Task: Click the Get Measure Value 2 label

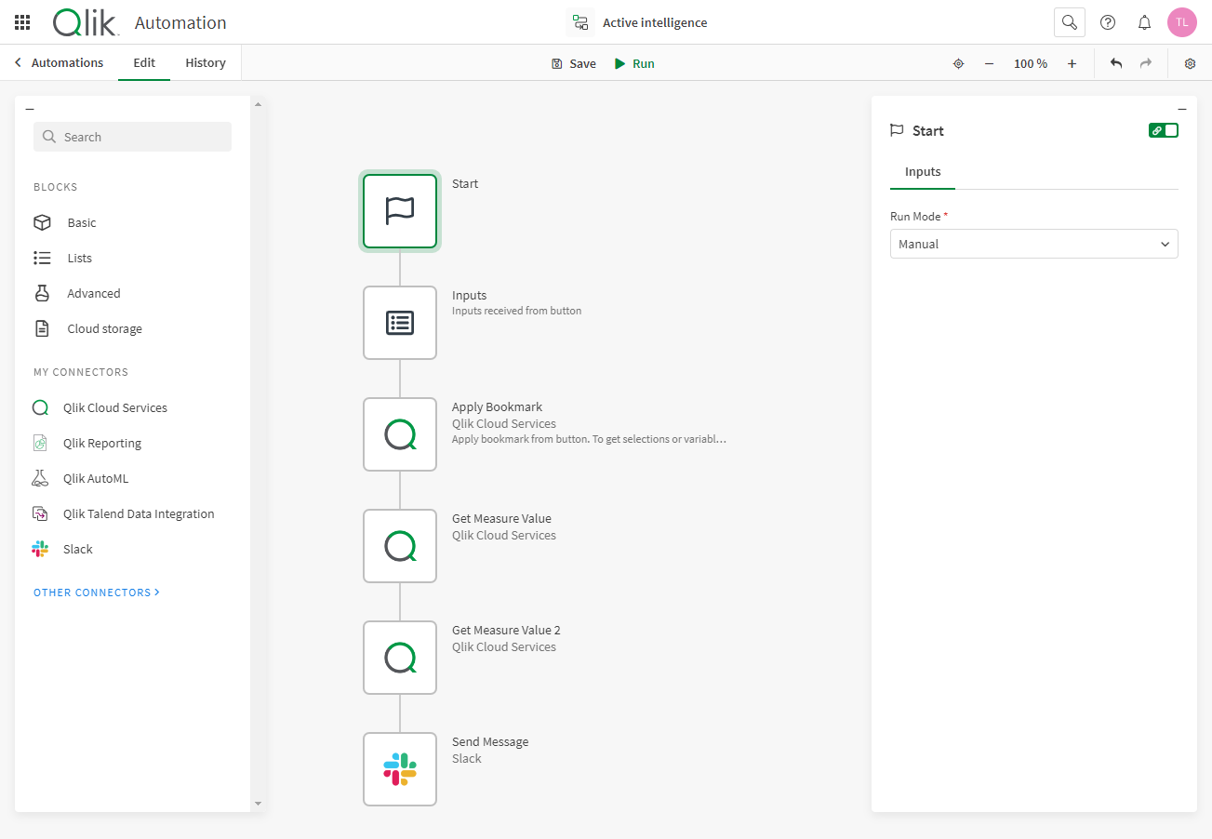Action: [x=506, y=630]
